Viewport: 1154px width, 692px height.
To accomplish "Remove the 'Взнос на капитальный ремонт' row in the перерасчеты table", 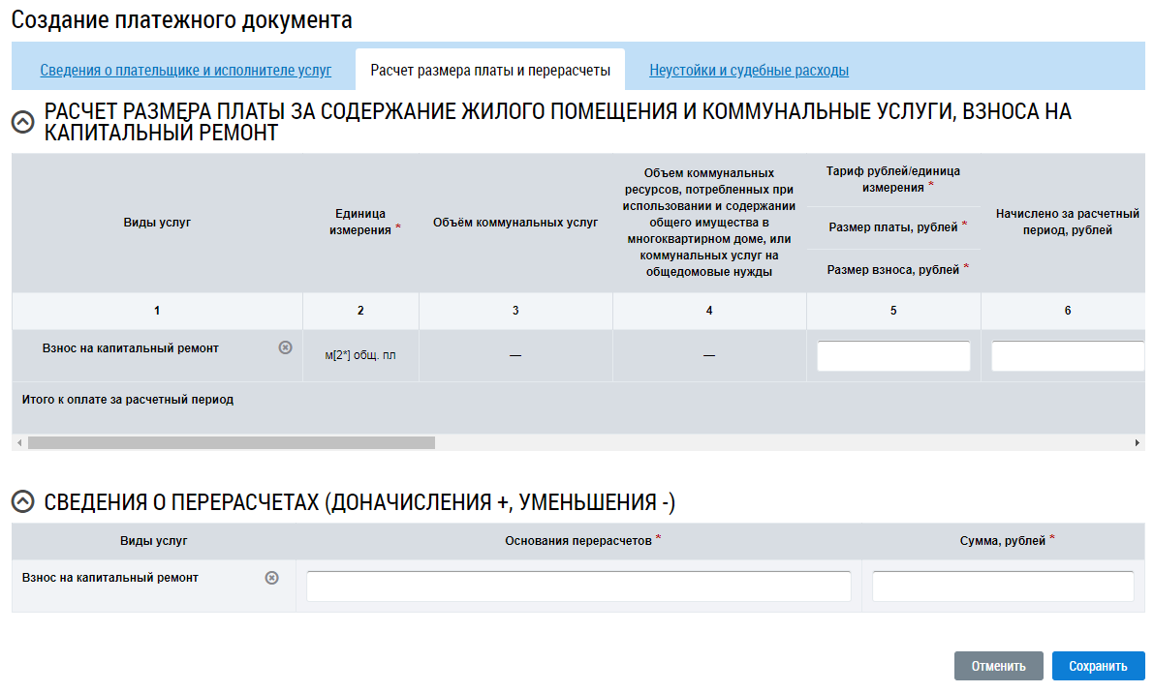I will (272, 578).
